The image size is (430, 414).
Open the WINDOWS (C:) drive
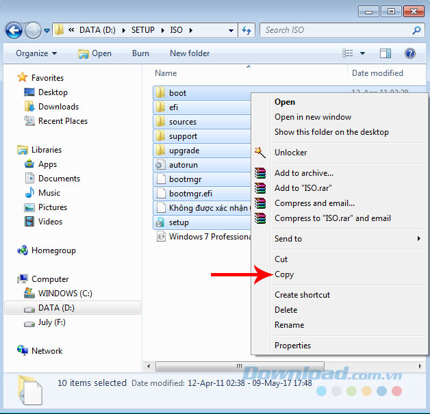tap(58, 294)
